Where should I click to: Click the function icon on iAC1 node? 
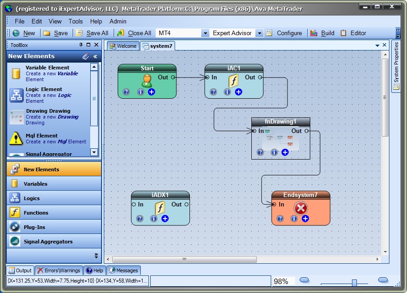pyautogui.click(x=233, y=81)
